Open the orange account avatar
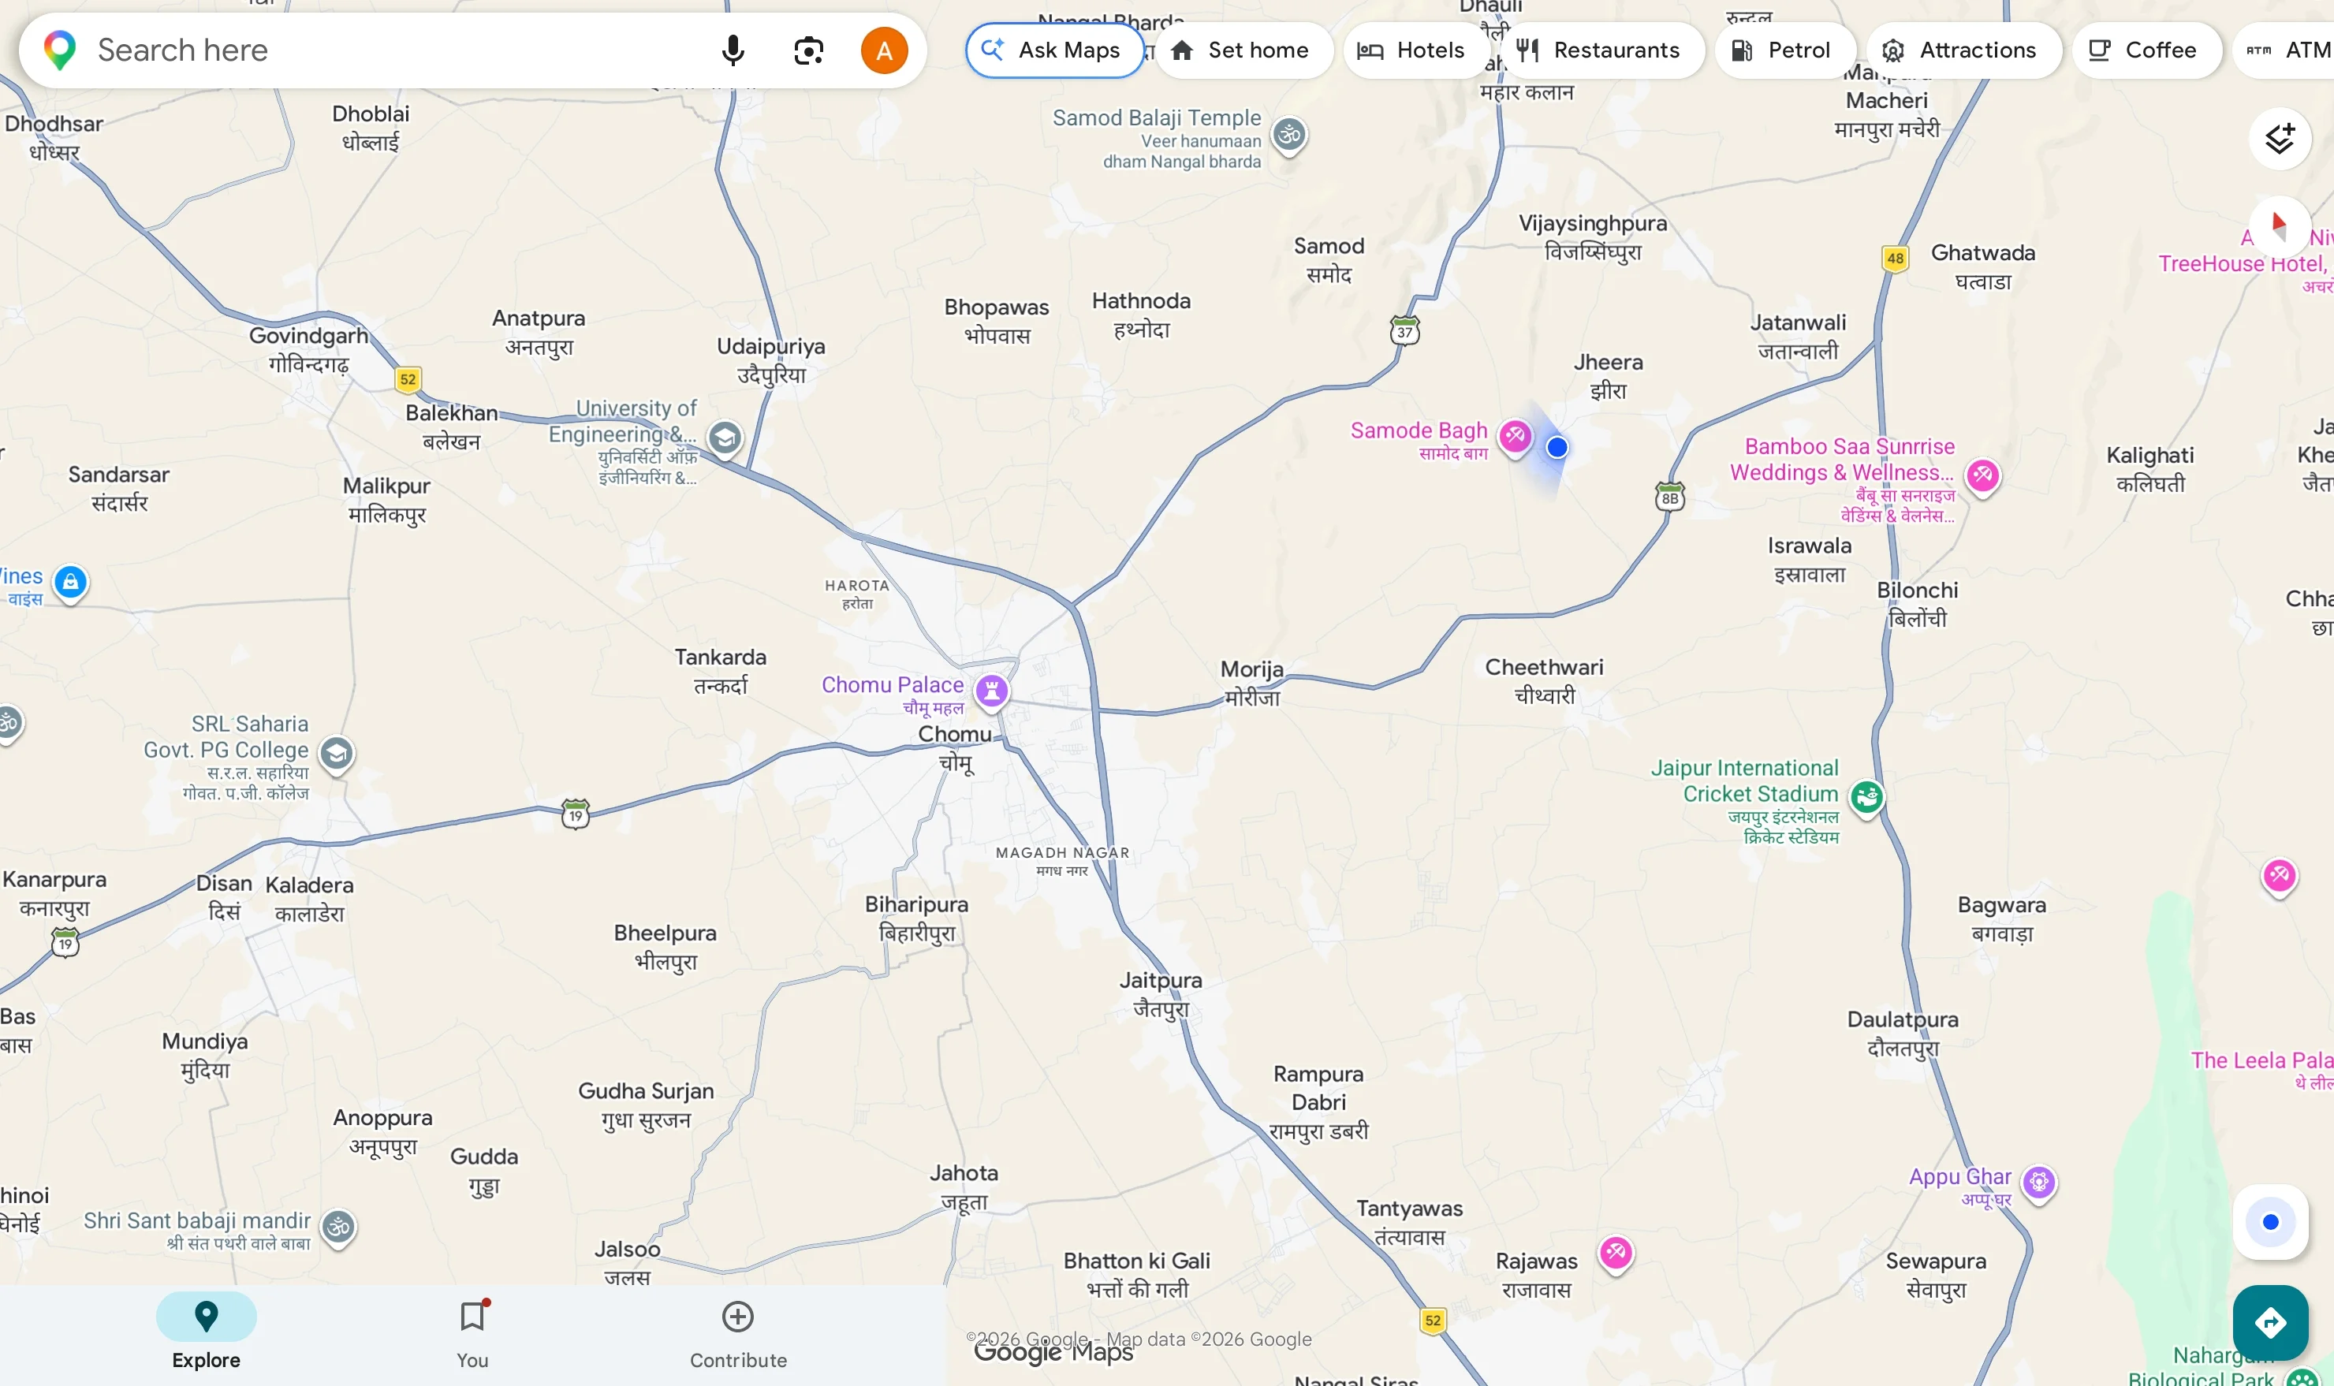The height and width of the screenshot is (1386, 2334). tap(884, 50)
